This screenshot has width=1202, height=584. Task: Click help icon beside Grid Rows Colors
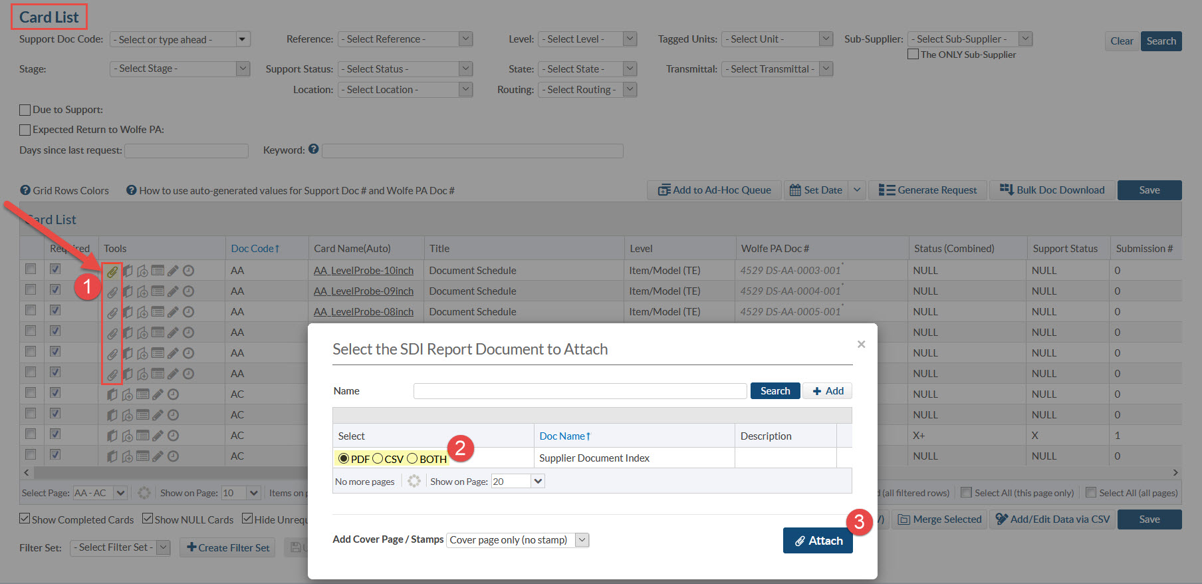[25, 190]
